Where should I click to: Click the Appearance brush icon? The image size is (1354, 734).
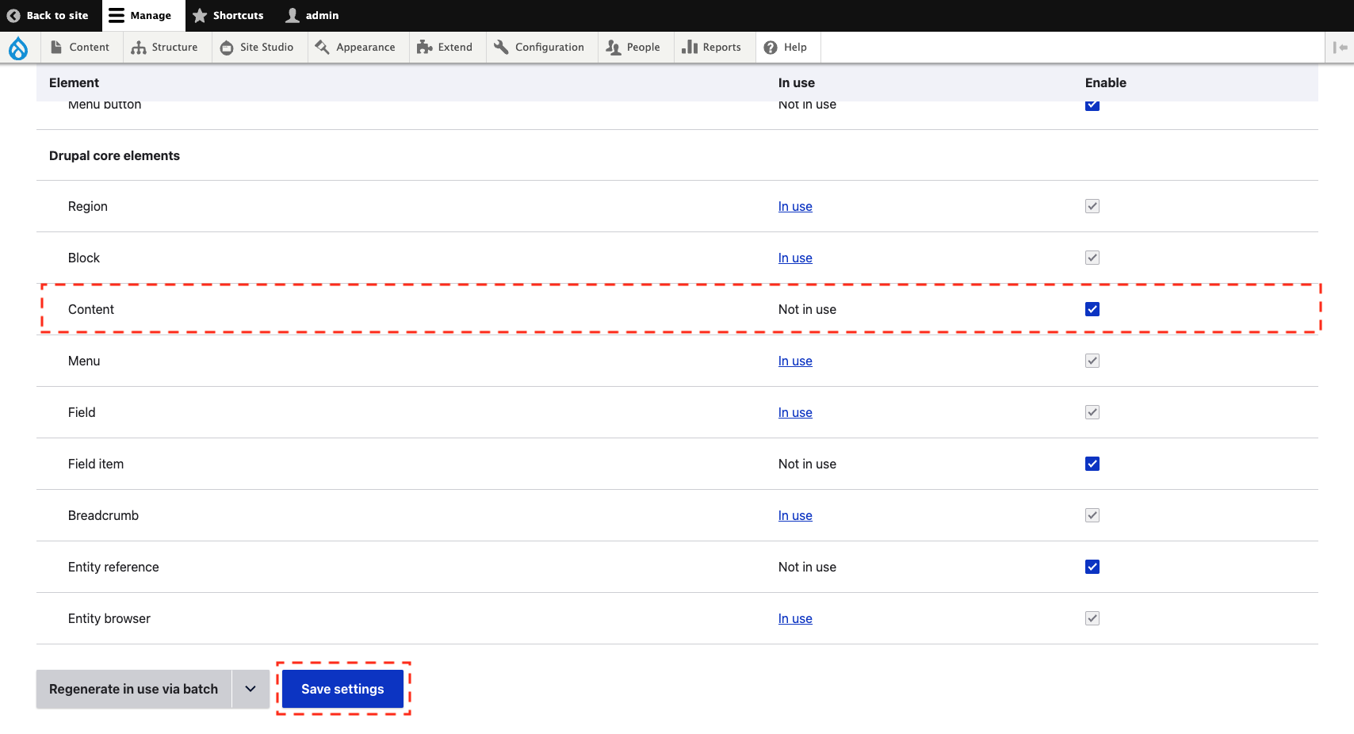322,48
